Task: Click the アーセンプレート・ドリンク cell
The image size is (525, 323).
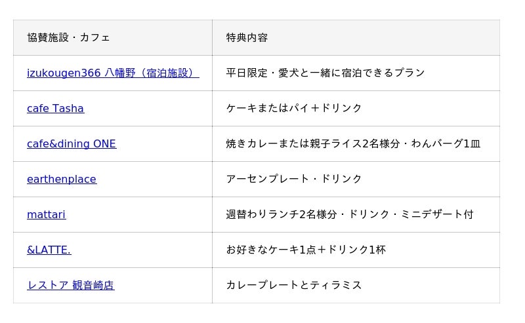Action: [294, 179]
